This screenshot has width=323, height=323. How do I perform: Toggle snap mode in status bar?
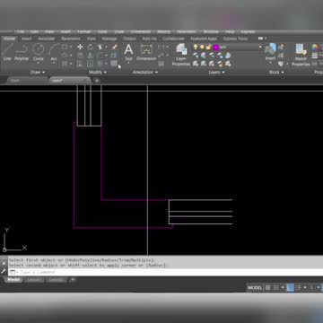click(276, 287)
